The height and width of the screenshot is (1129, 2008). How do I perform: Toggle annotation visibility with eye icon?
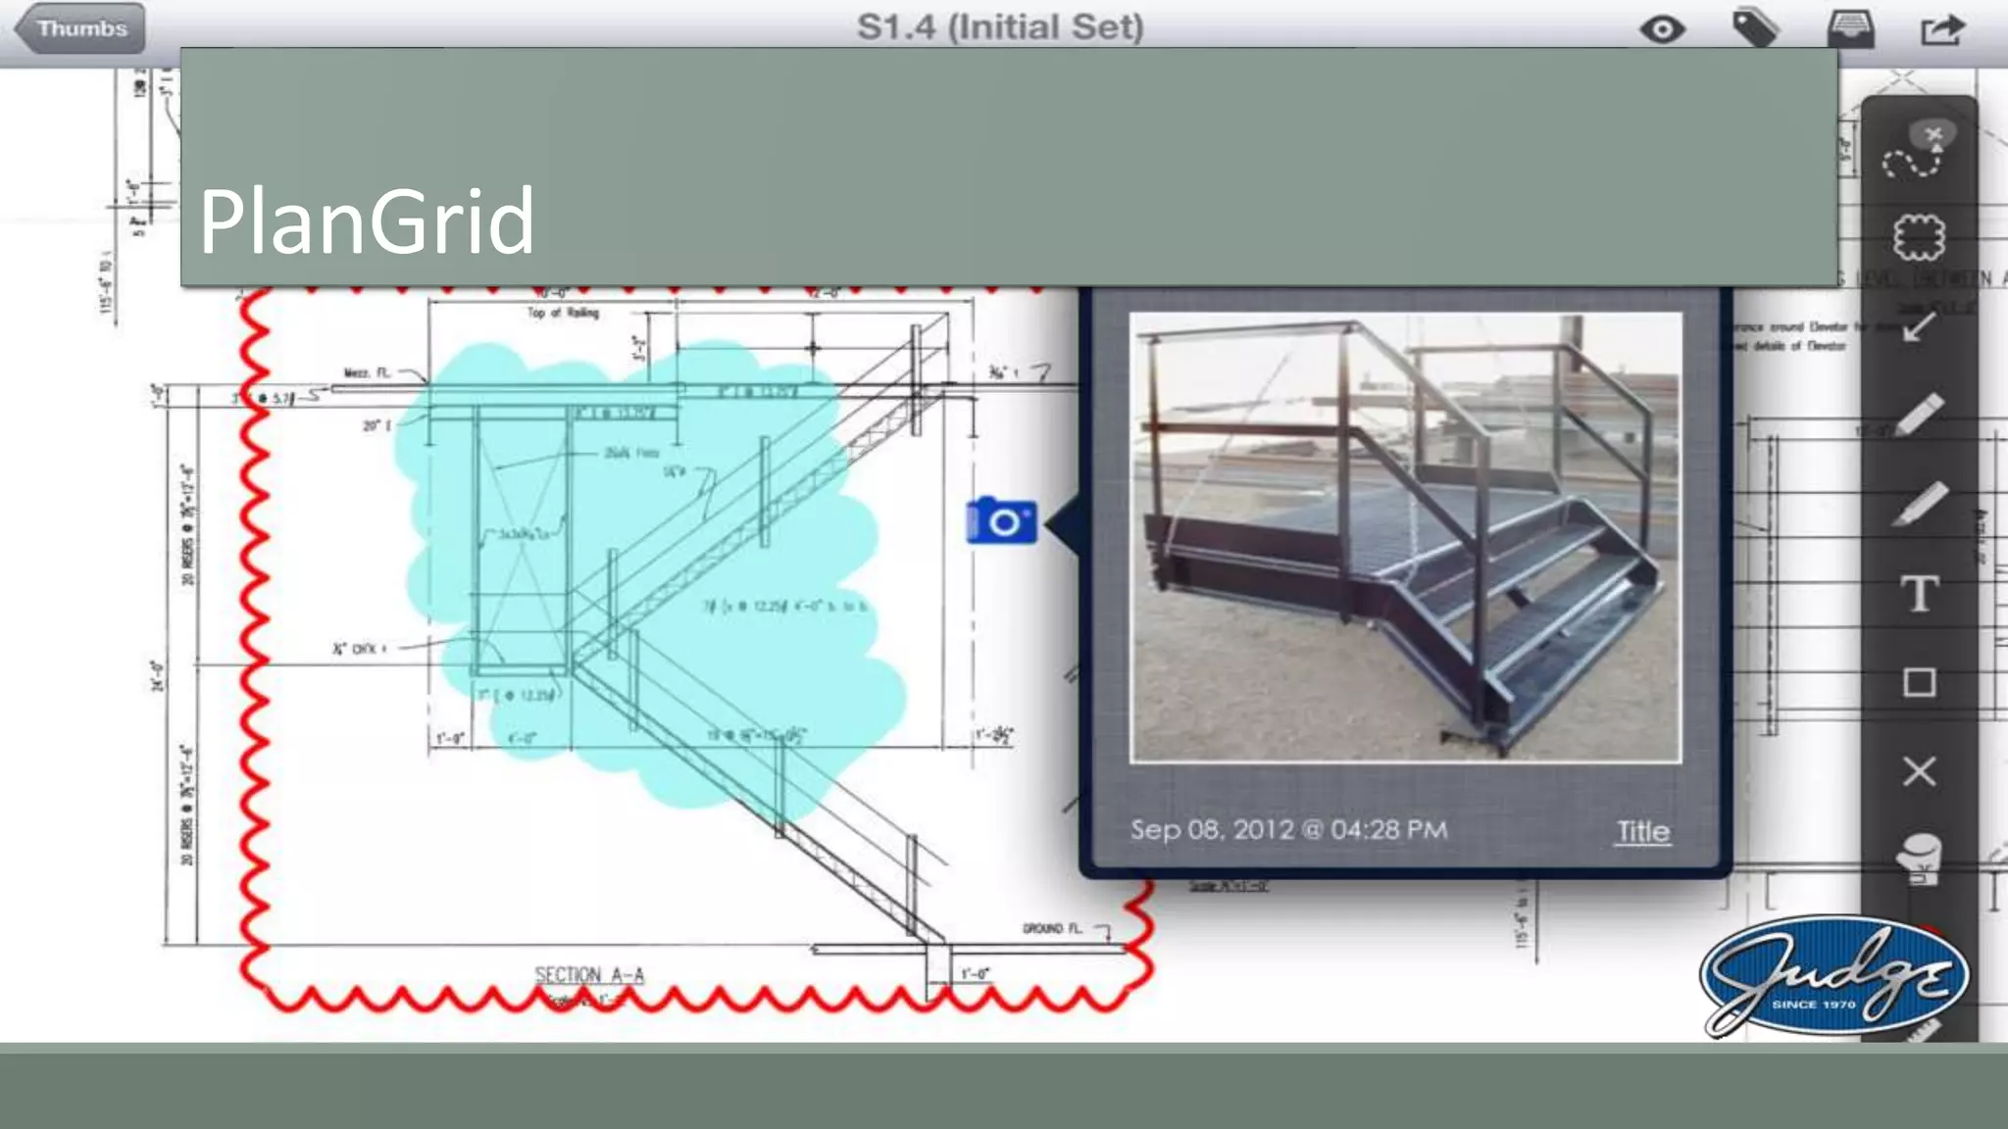[1662, 29]
